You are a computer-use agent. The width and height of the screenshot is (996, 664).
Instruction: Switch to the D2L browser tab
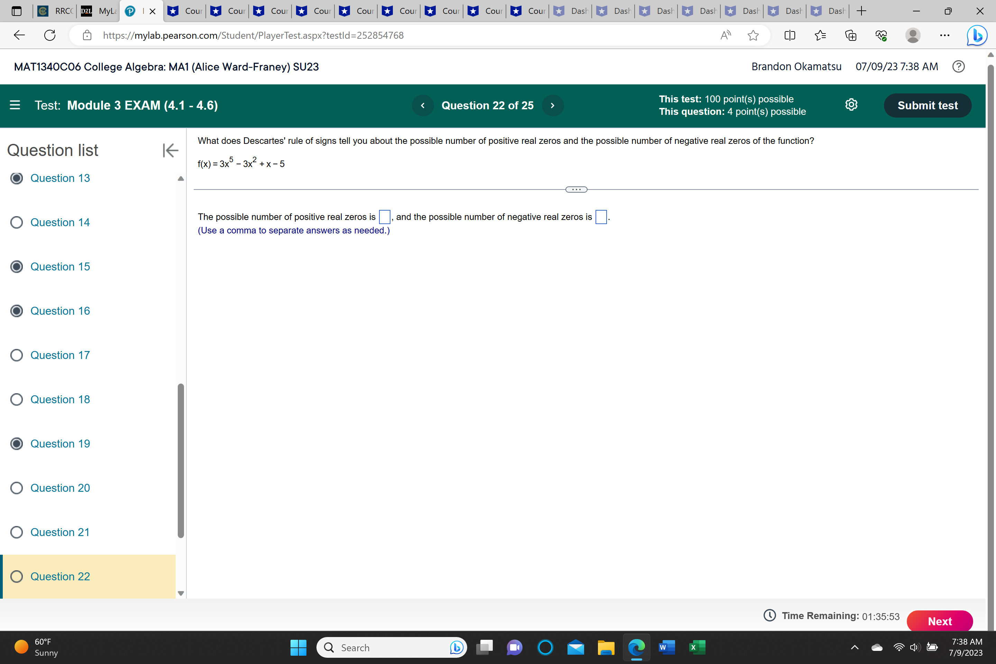pos(86,11)
